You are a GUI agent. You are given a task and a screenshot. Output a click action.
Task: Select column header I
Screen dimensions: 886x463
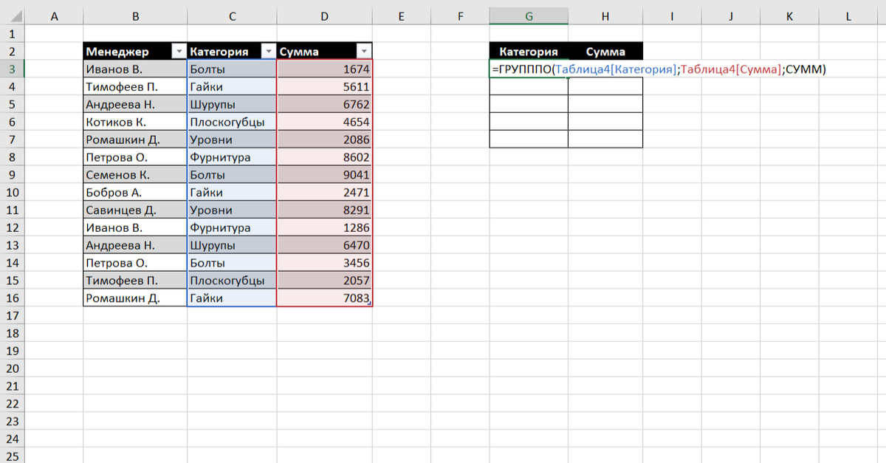pyautogui.click(x=672, y=16)
